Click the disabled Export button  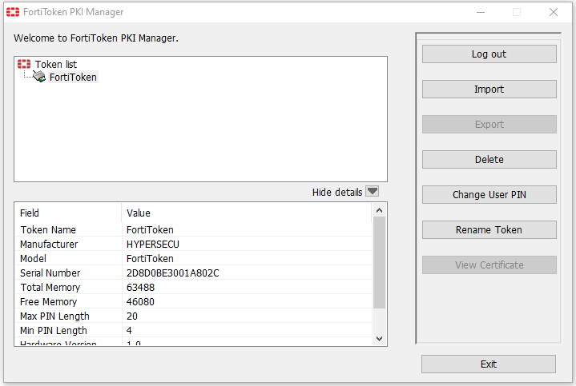[489, 124]
